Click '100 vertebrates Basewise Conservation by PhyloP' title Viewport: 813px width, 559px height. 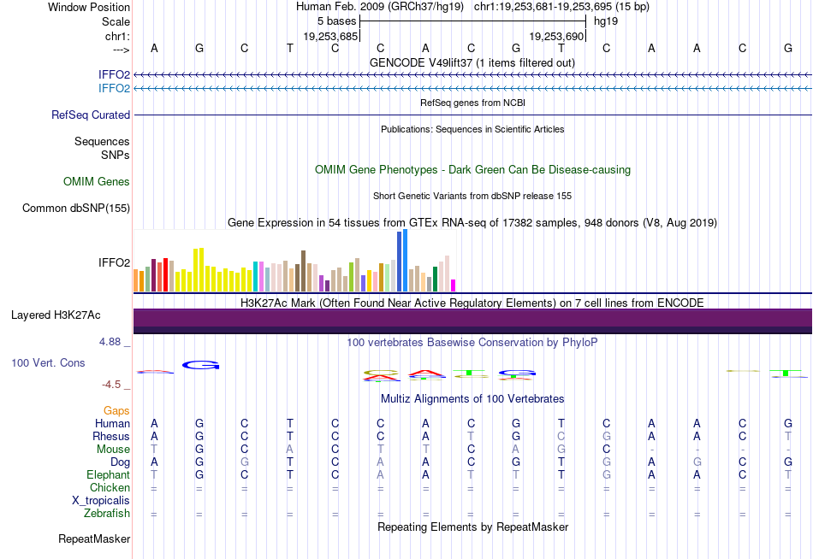click(472, 342)
